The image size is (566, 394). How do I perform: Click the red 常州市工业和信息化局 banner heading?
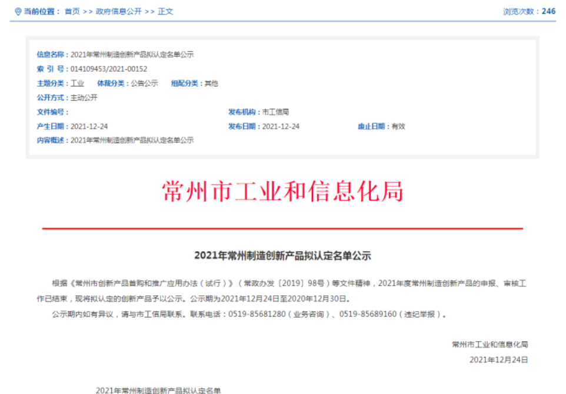click(x=282, y=192)
